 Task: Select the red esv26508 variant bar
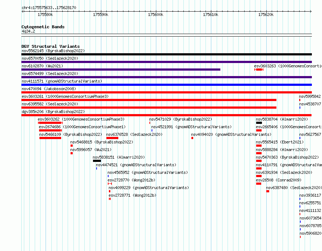pos(259,184)
